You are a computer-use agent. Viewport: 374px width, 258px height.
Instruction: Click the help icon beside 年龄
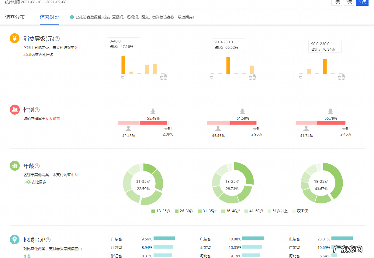coord(37,166)
